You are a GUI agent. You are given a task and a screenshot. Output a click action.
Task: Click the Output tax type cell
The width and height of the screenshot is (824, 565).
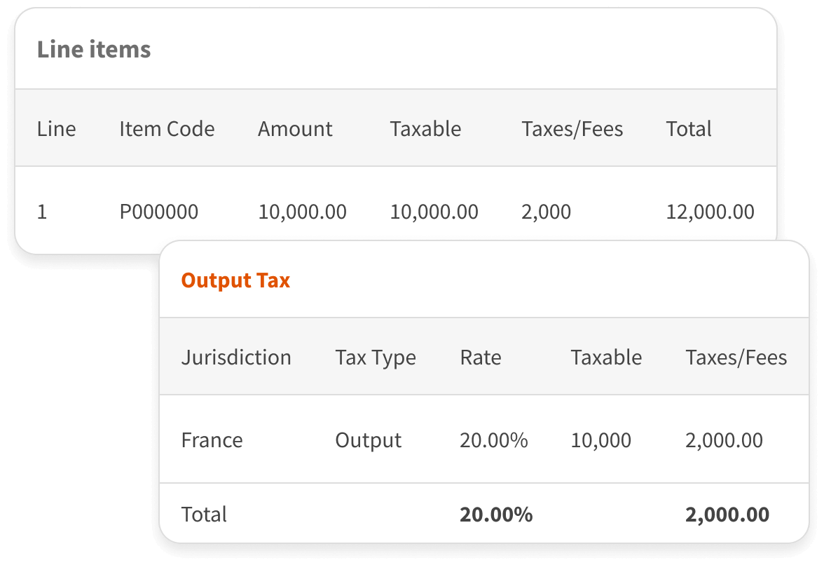[x=369, y=440]
